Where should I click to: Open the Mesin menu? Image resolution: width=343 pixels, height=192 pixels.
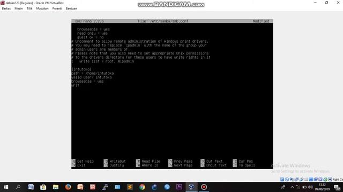(x=19, y=9)
